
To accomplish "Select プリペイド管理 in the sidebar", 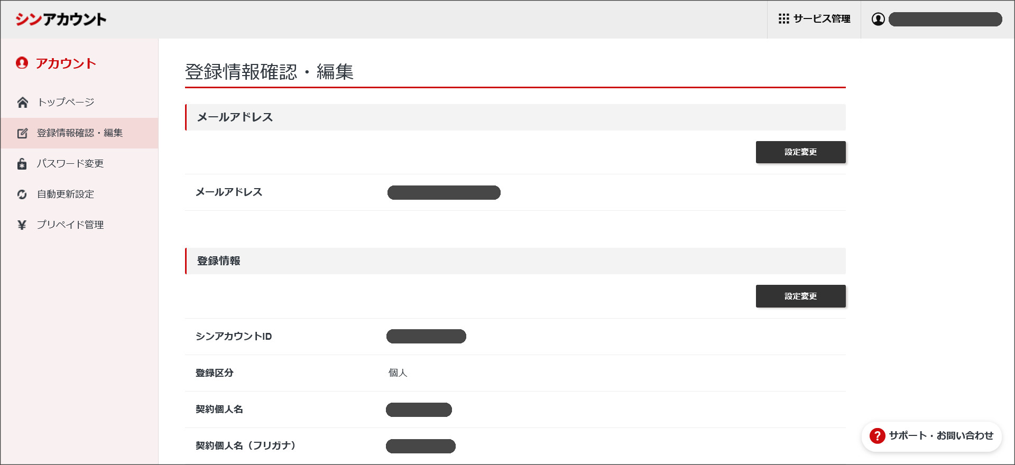I will tap(71, 224).
